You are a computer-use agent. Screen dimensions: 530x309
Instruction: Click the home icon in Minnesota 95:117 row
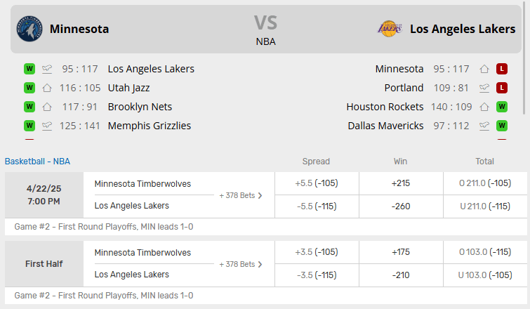[484, 69]
